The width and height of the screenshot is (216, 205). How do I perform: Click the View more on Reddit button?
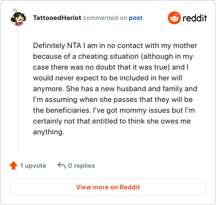coord(108,187)
